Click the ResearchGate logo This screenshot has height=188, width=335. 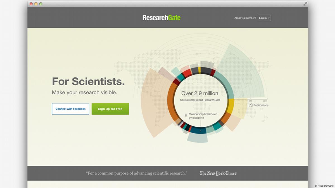click(161, 18)
